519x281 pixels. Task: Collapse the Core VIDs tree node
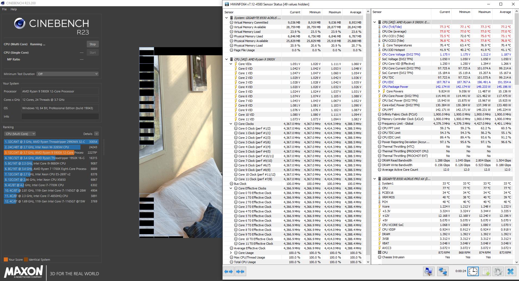pos(231,64)
